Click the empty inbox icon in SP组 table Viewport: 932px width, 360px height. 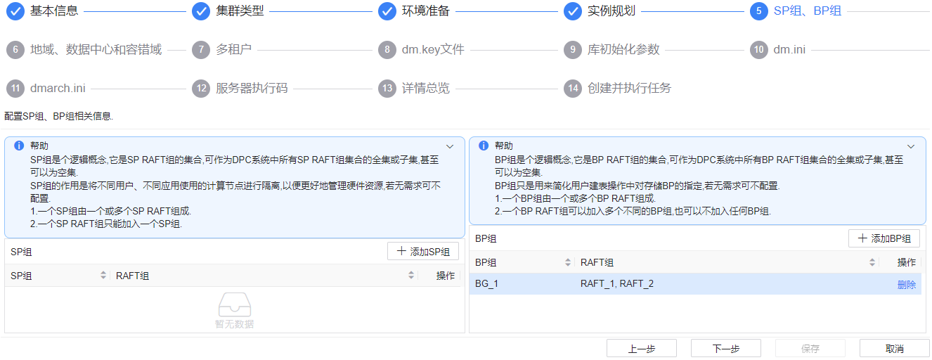[x=234, y=305]
